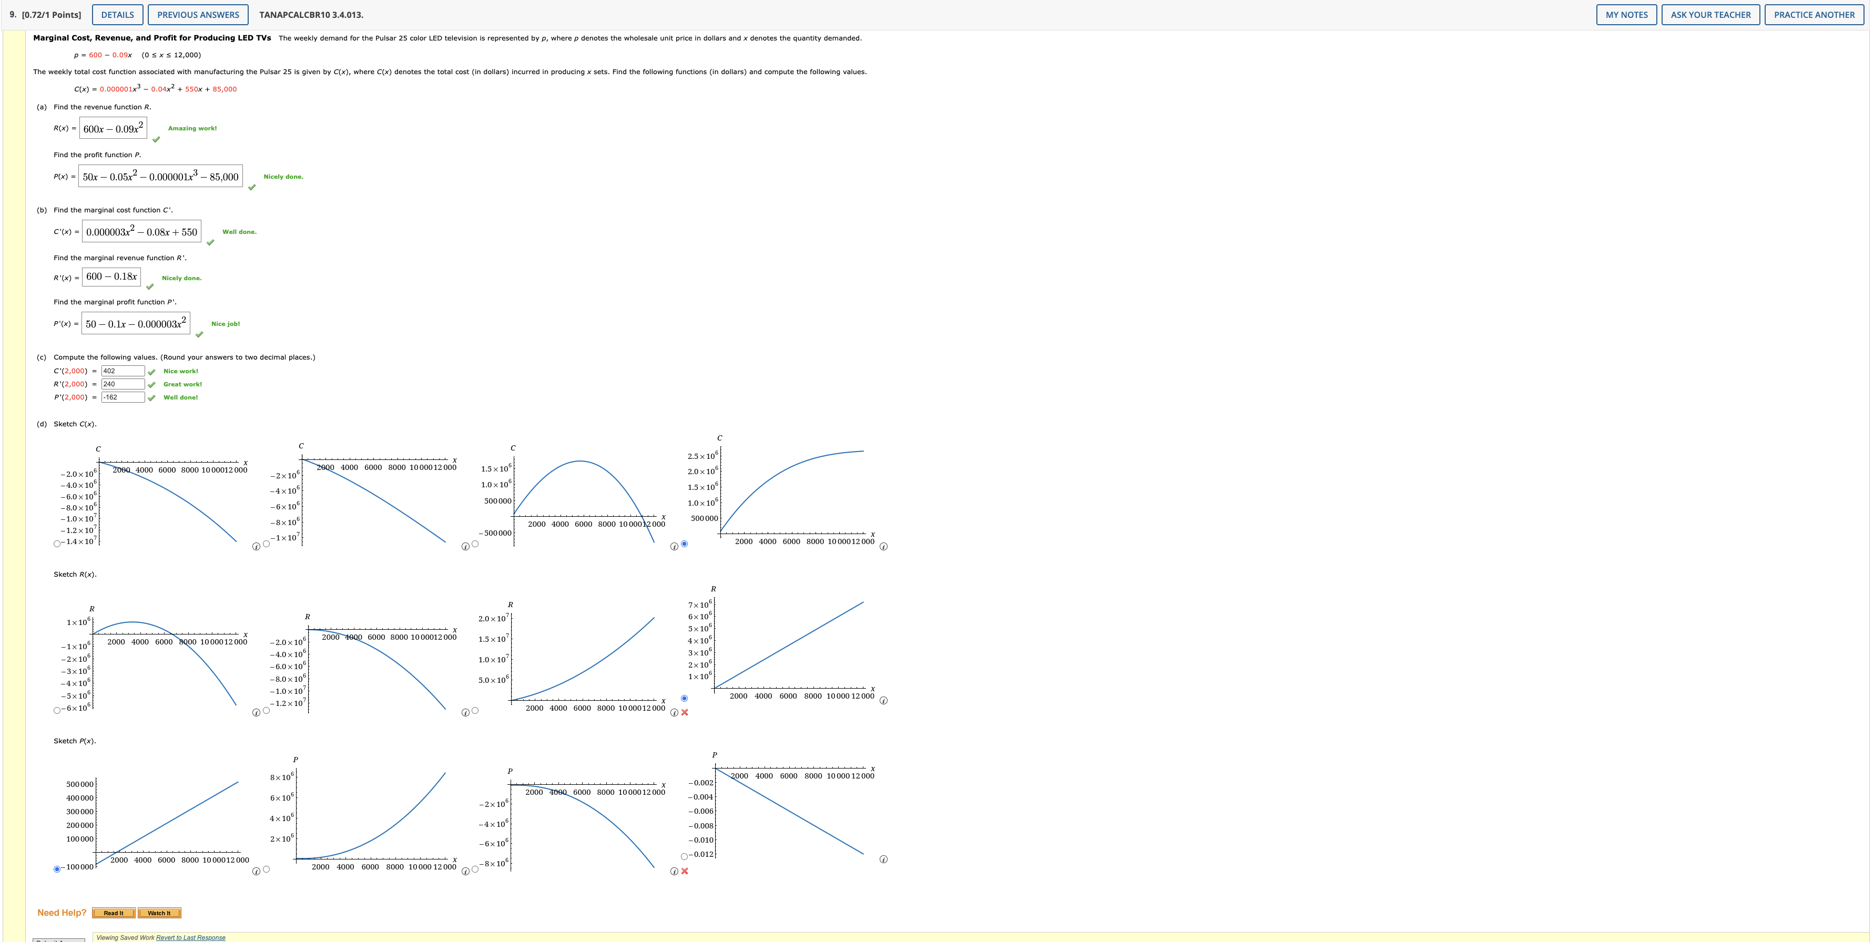Viewport: 1874px width, 942px height.
Task: Click info icon after fourth P(x) graph
Action: (x=883, y=859)
